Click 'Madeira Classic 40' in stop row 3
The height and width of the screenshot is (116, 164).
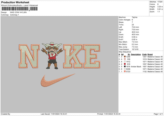point(155,62)
